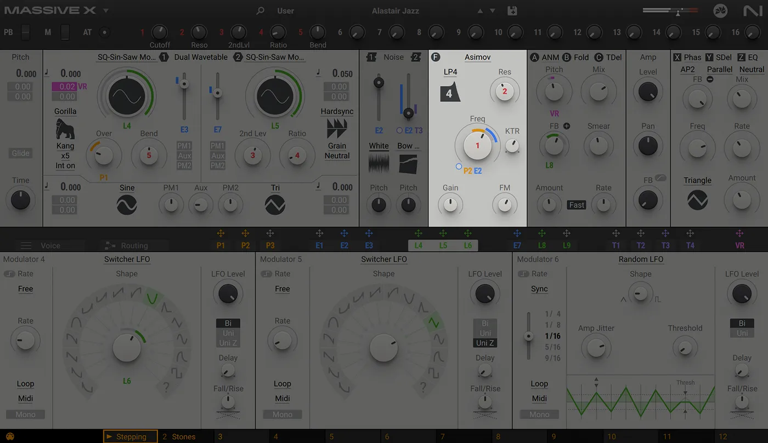Click the Gorilla oscillator mode icon
The height and width of the screenshot is (443, 768).
[65, 129]
